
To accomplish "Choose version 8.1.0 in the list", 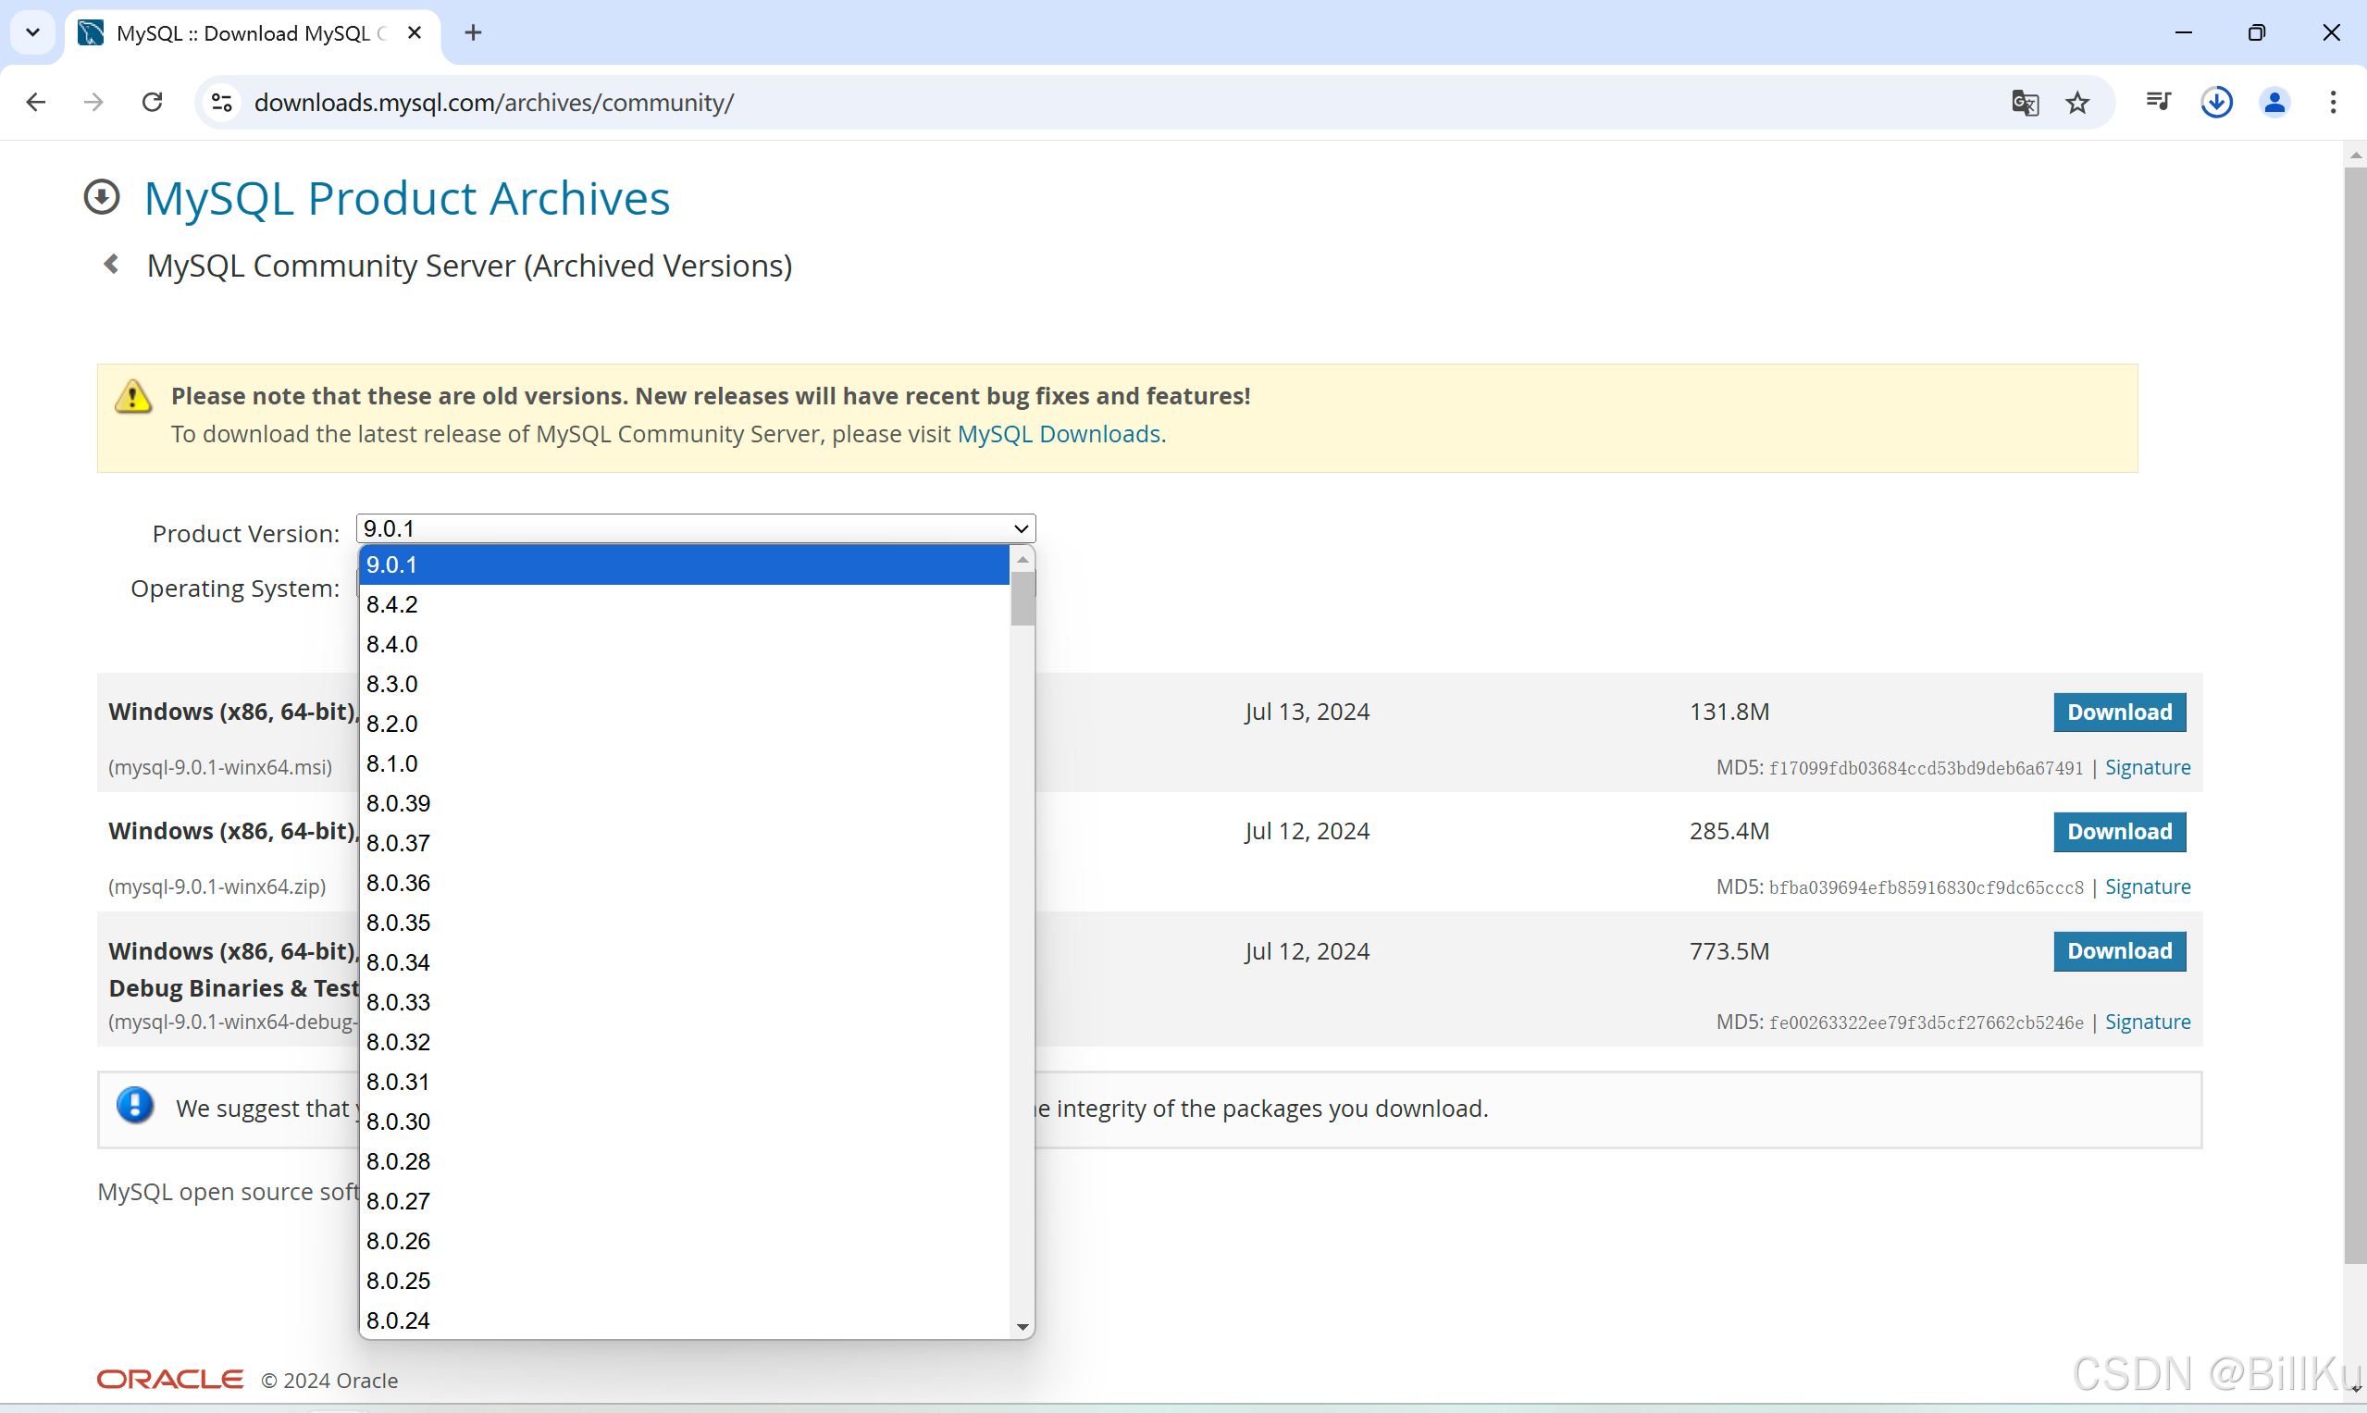I will (x=684, y=763).
